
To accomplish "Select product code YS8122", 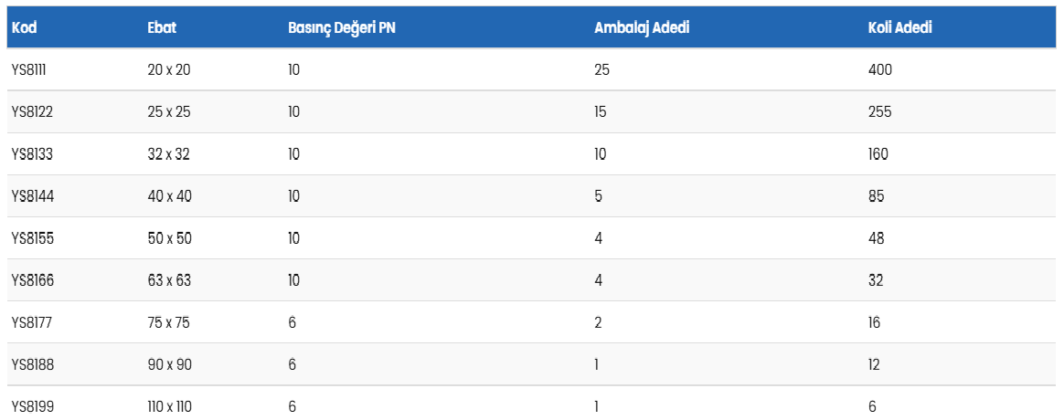I will (x=31, y=112).
